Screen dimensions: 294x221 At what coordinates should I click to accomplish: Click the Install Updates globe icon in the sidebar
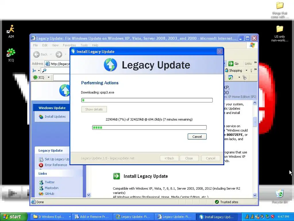click(x=41, y=117)
